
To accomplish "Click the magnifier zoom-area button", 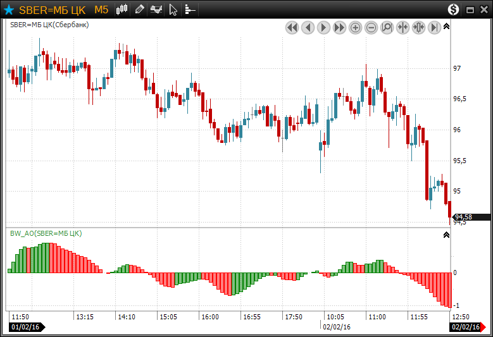I will tap(387, 27).
